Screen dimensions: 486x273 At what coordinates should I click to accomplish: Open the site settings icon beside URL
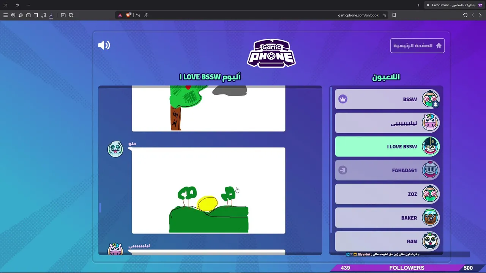tap(384, 15)
